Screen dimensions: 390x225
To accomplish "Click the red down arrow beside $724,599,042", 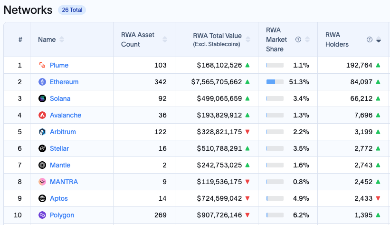I will pos(247,198).
